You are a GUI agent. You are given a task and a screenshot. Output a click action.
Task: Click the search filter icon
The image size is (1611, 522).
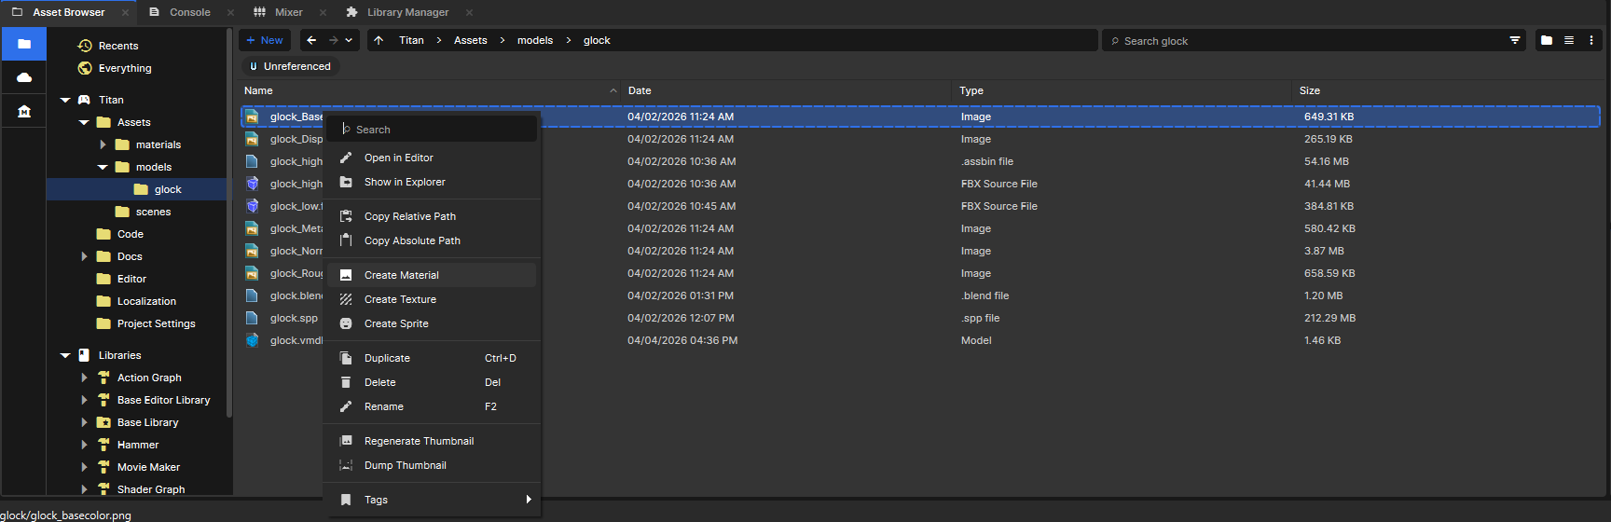[1515, 40]
